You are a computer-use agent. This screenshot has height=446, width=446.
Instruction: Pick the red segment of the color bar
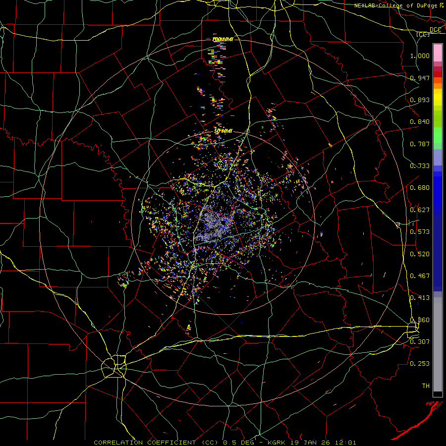(x=438, y=74)
